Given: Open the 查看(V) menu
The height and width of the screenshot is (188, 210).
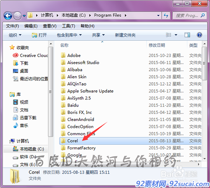Looking at the screenshot, I should (x=50, y=26).
